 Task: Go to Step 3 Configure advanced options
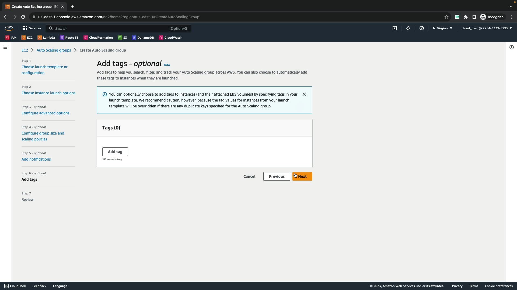point(45,113)
